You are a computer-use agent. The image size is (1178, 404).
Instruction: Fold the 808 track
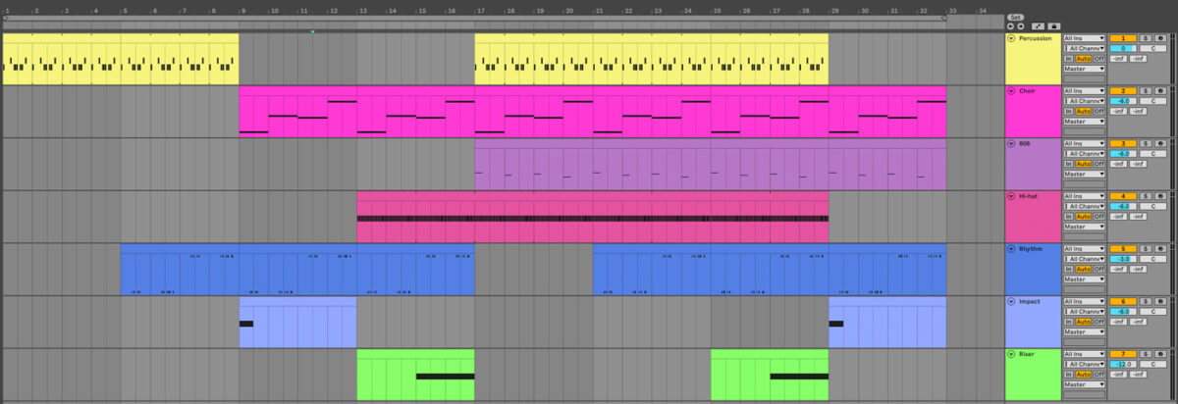coord(1011,143)
